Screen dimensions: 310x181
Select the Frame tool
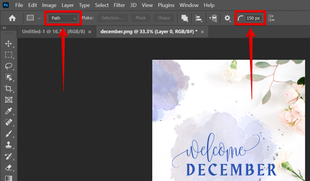(x=9, y=100)
